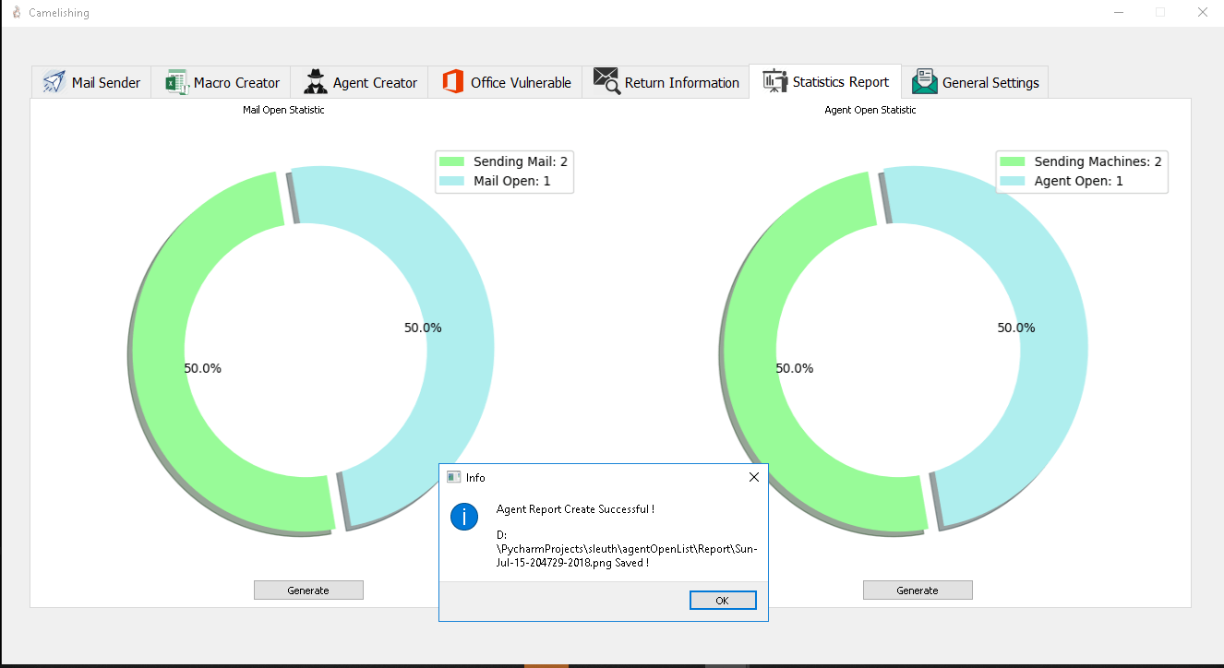Close the Info dialog with X
Image resolution: width=1224 pixels, height=668 pixels.
pos(753,477)
